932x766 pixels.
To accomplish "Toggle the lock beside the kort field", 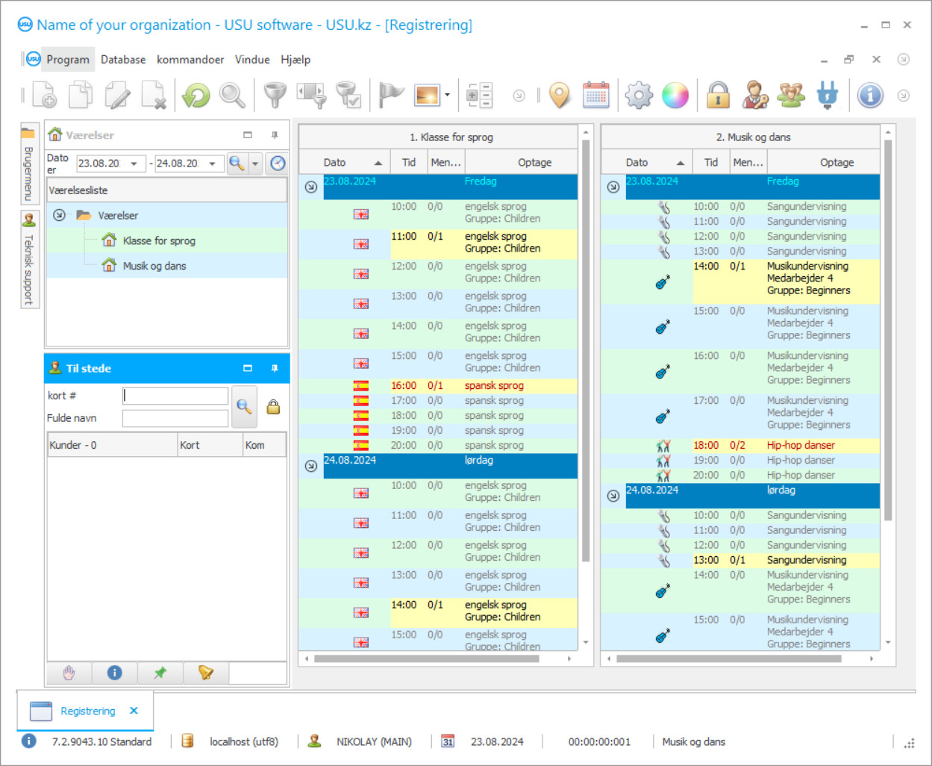I will point(273,407).
